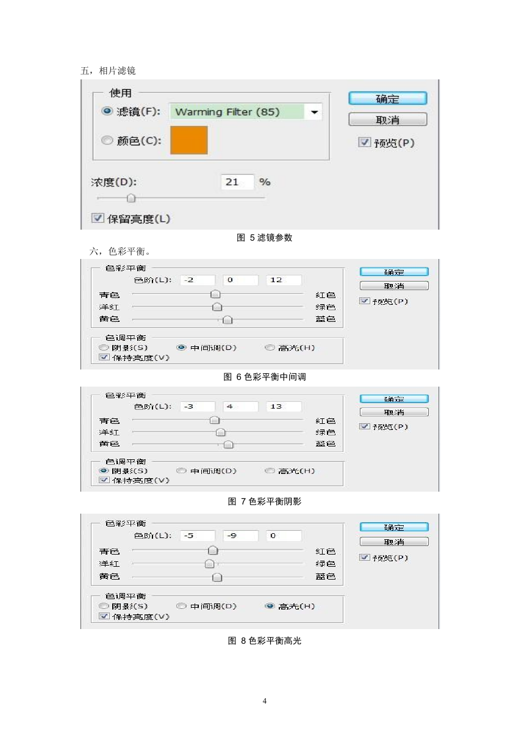Click the heading 五，相片滤镜
Viewport: 530px width, 750px height.
pyautogui.click(x=108, y=71)
